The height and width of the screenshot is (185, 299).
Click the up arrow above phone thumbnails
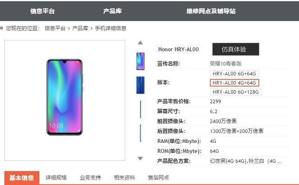(x=140, y=42)
